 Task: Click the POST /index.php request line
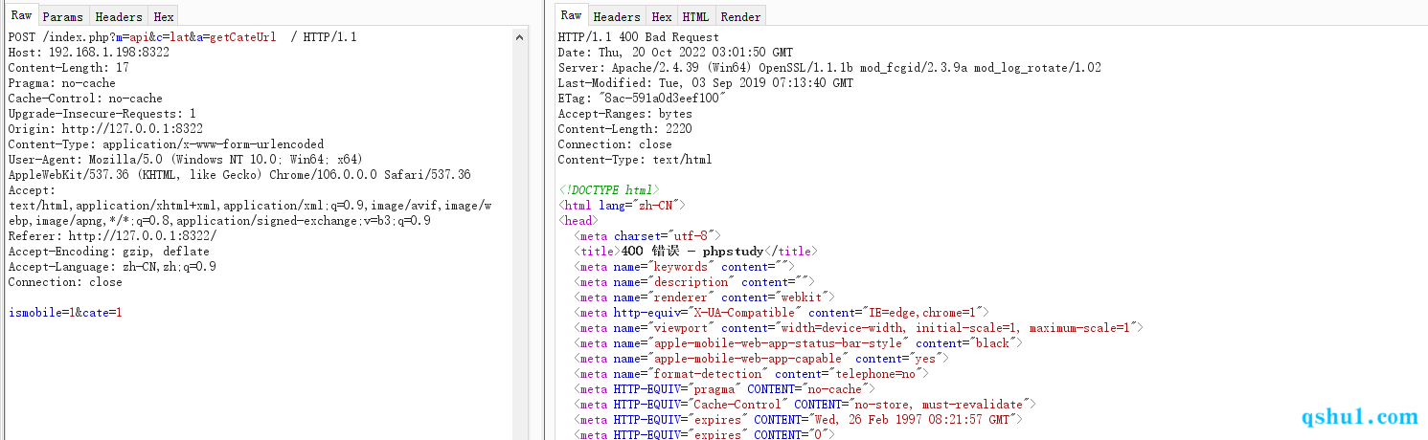coord(182,37)
